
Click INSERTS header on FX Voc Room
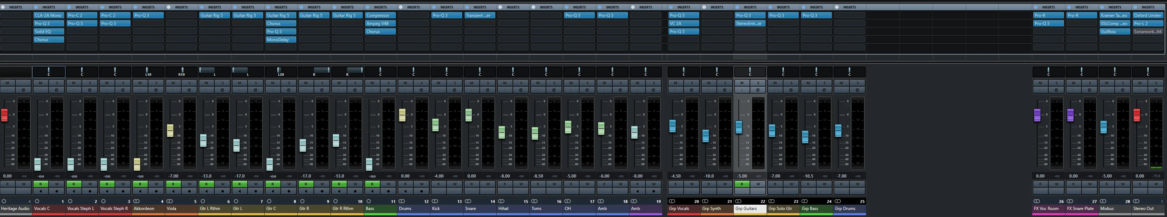(x=1049, y=7)
